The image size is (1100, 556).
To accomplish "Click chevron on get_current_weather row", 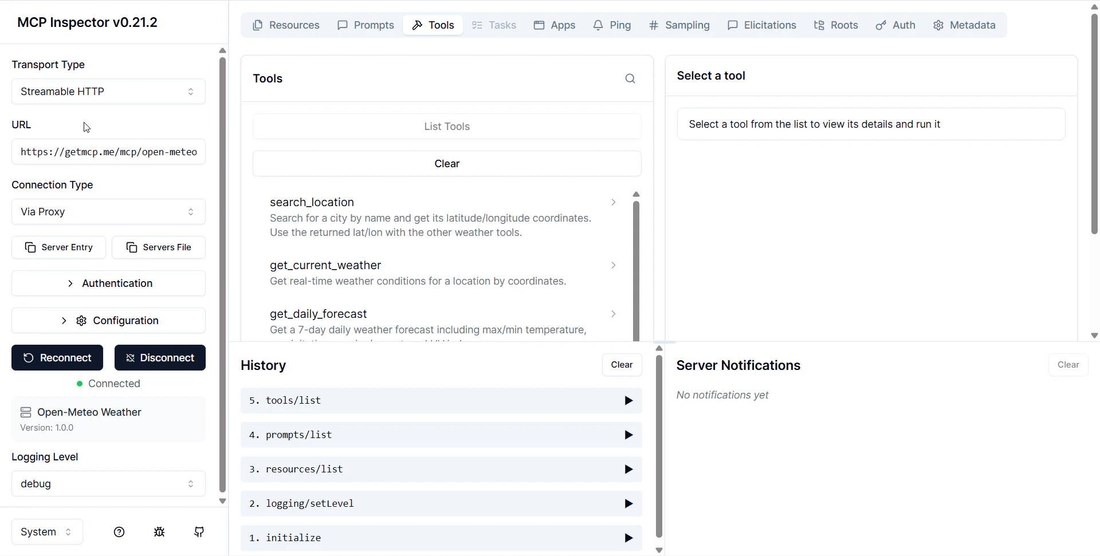I will click(x=613, y=265).
